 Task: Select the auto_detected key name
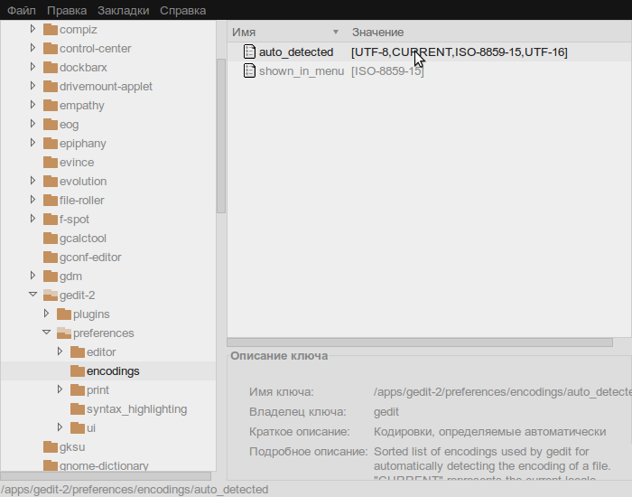point(296,52)
